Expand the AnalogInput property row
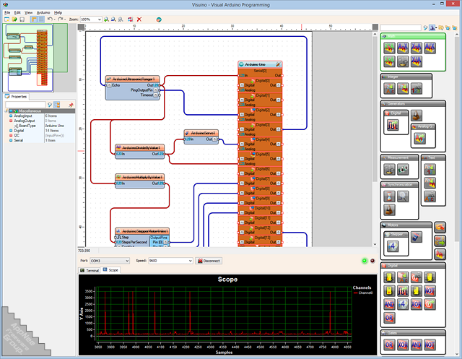 coord(11,116)
